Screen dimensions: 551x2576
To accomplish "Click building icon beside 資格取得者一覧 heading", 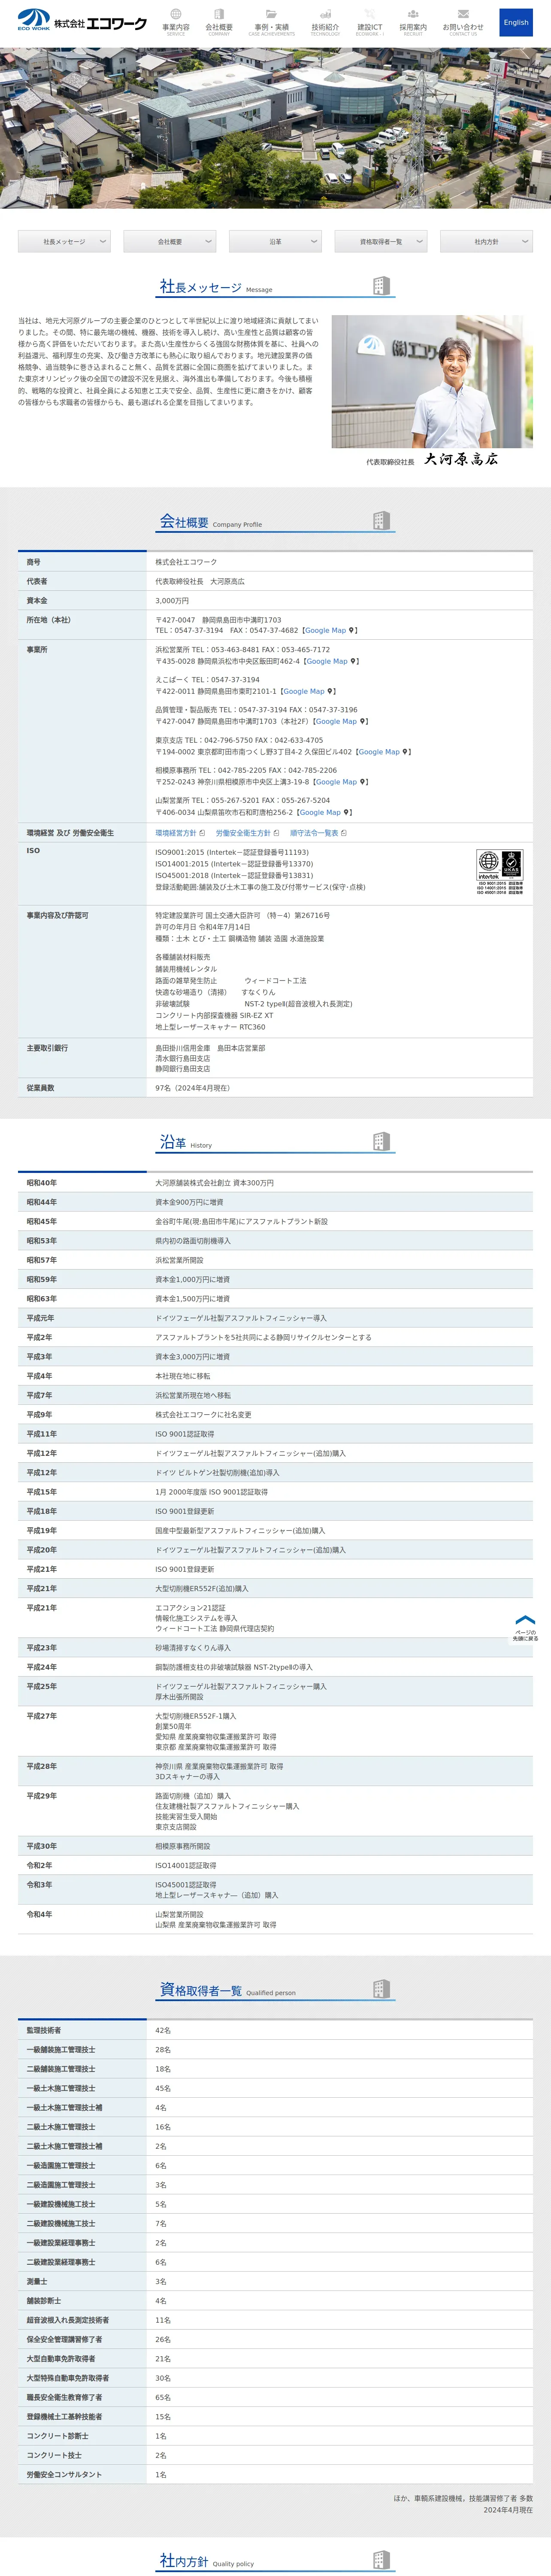I will click(x=381, y=1989).
